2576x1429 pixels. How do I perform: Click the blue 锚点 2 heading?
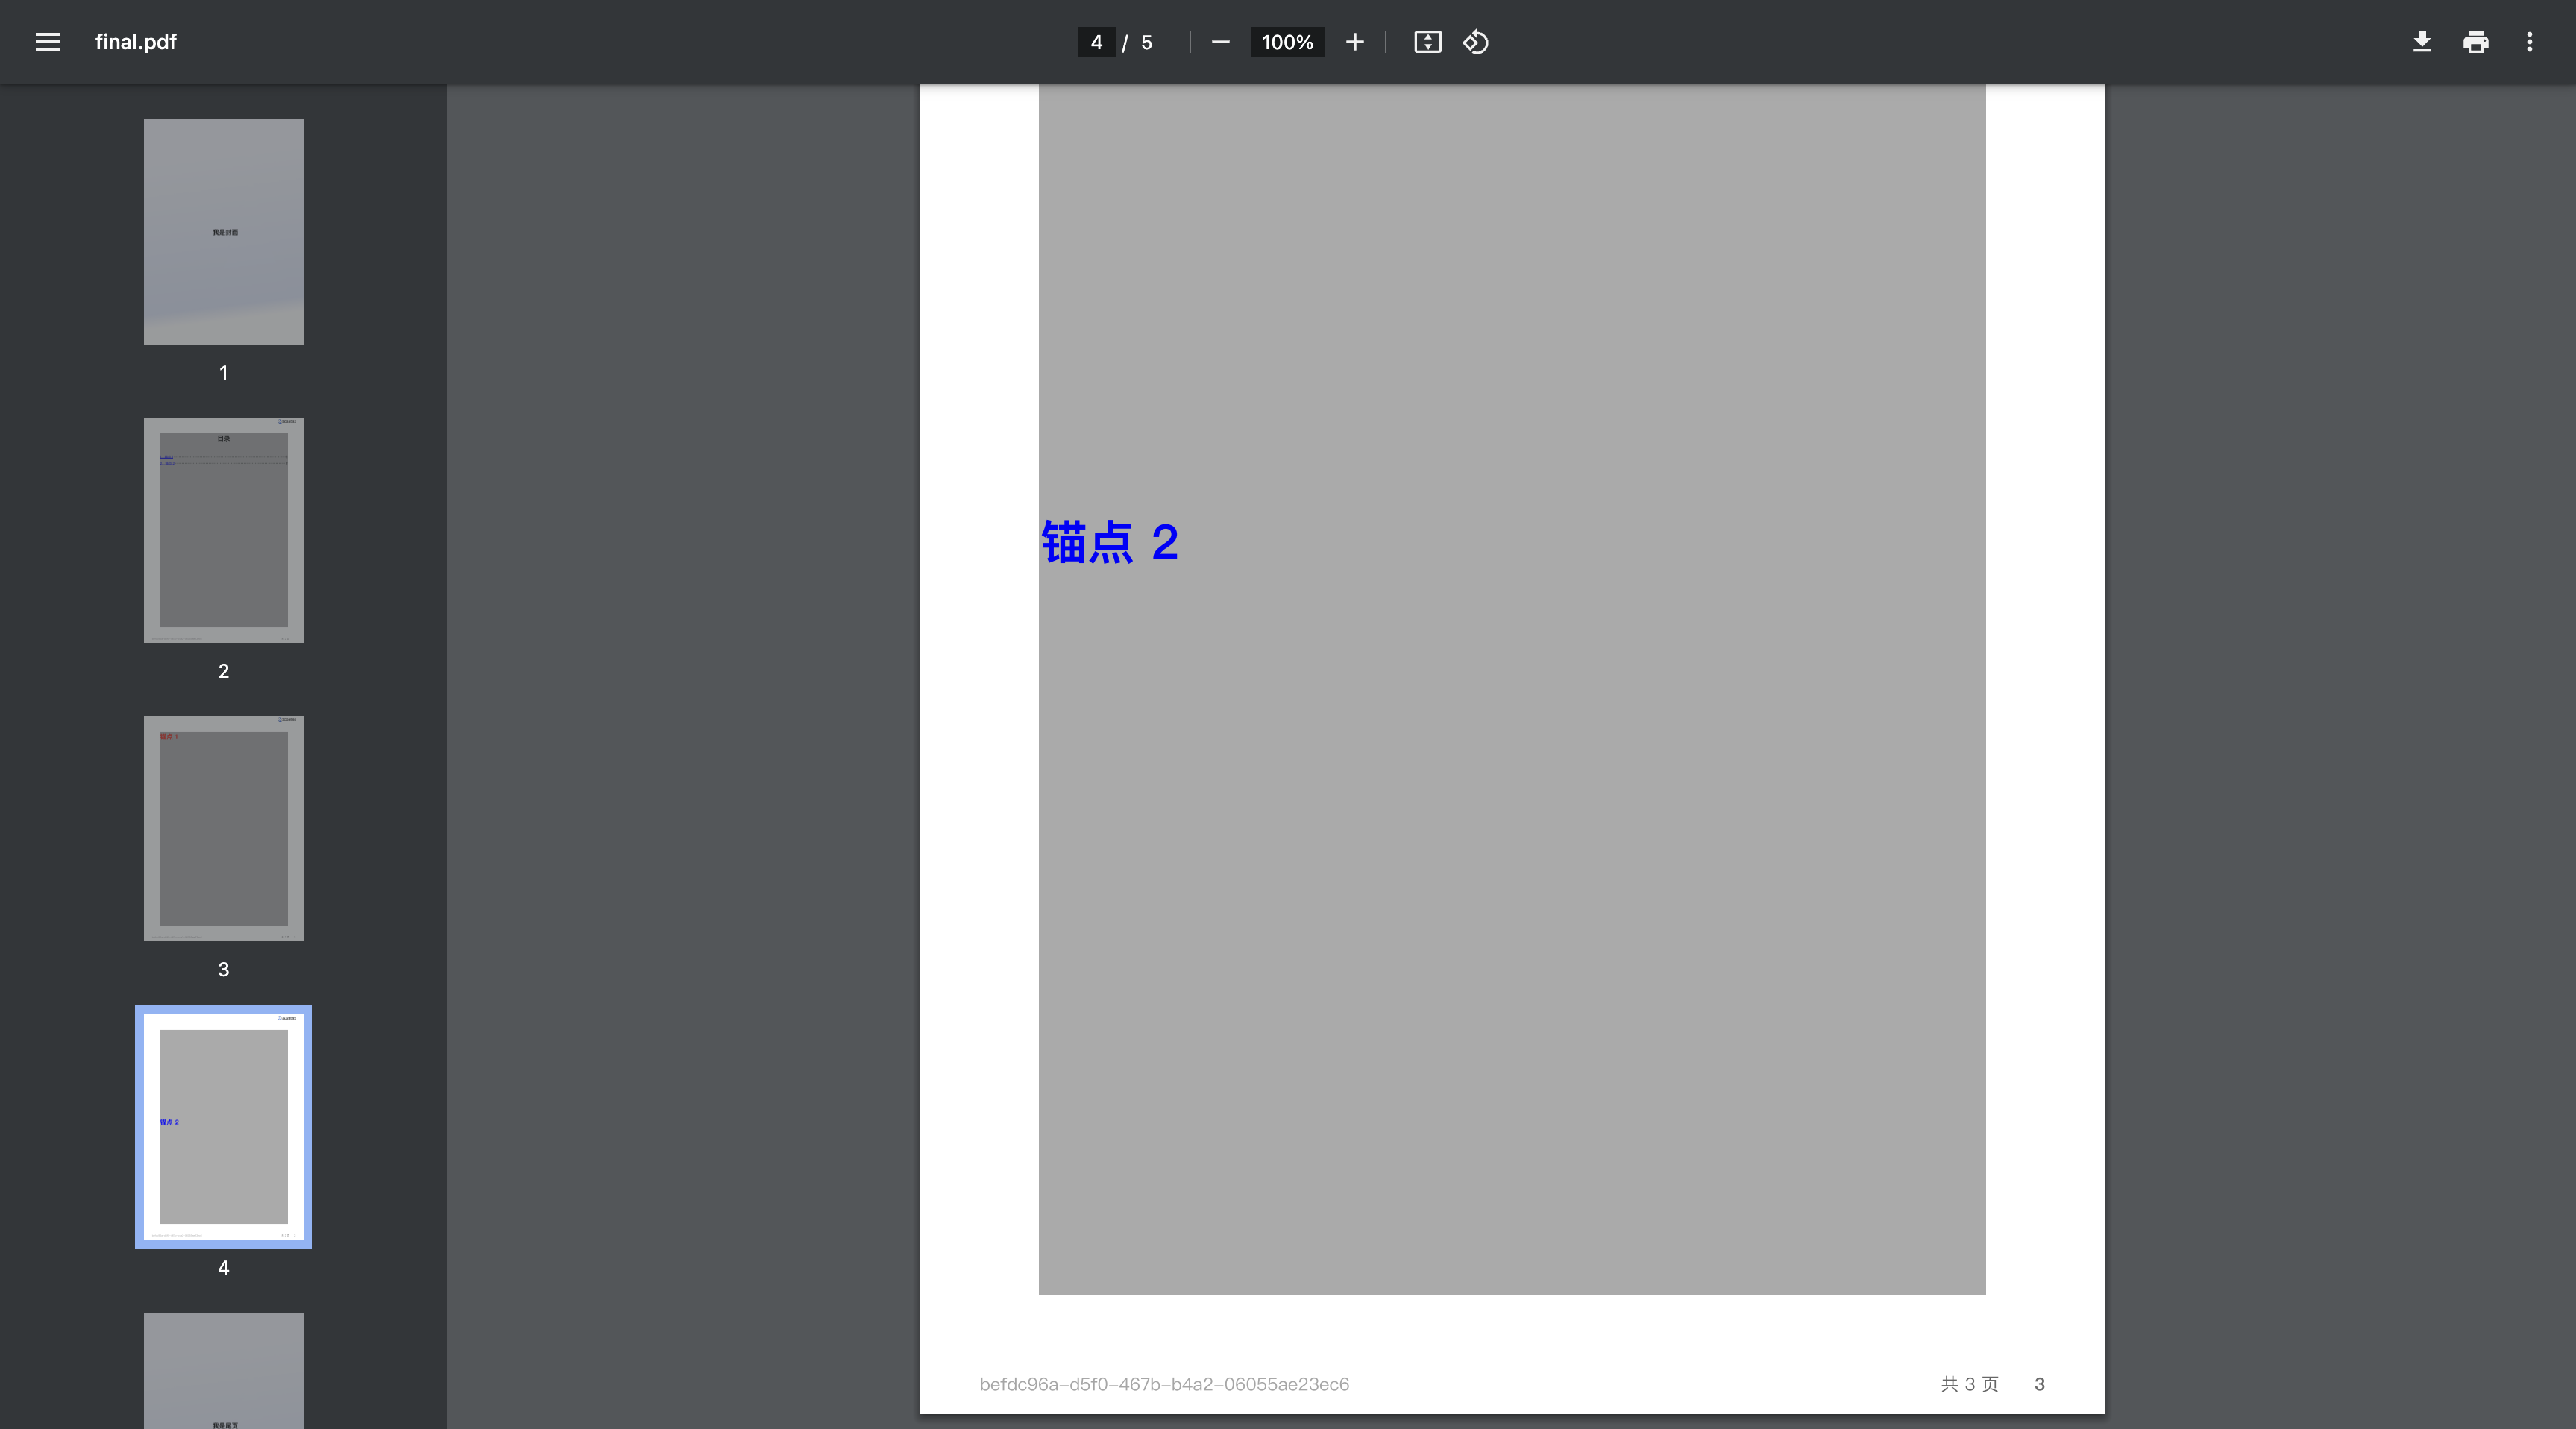[x=1110, y=542]
